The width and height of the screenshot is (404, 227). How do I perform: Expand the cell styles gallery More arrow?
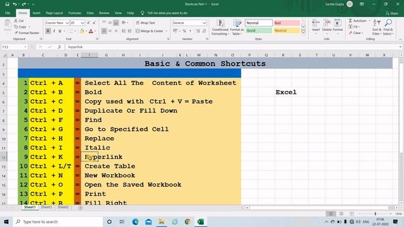click(x=303, y=32)
